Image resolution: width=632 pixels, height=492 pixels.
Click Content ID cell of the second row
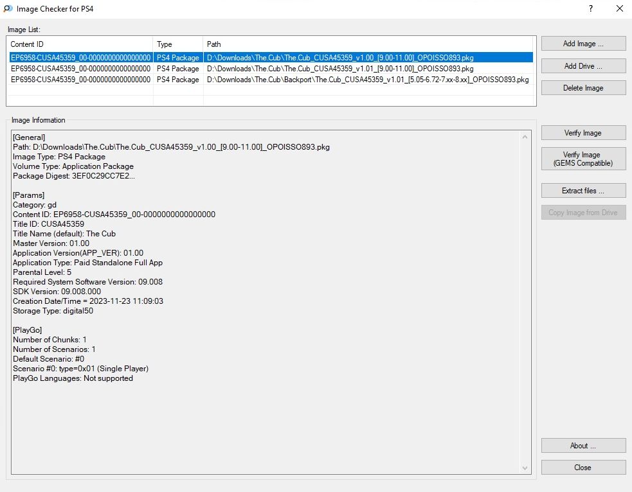80,69
